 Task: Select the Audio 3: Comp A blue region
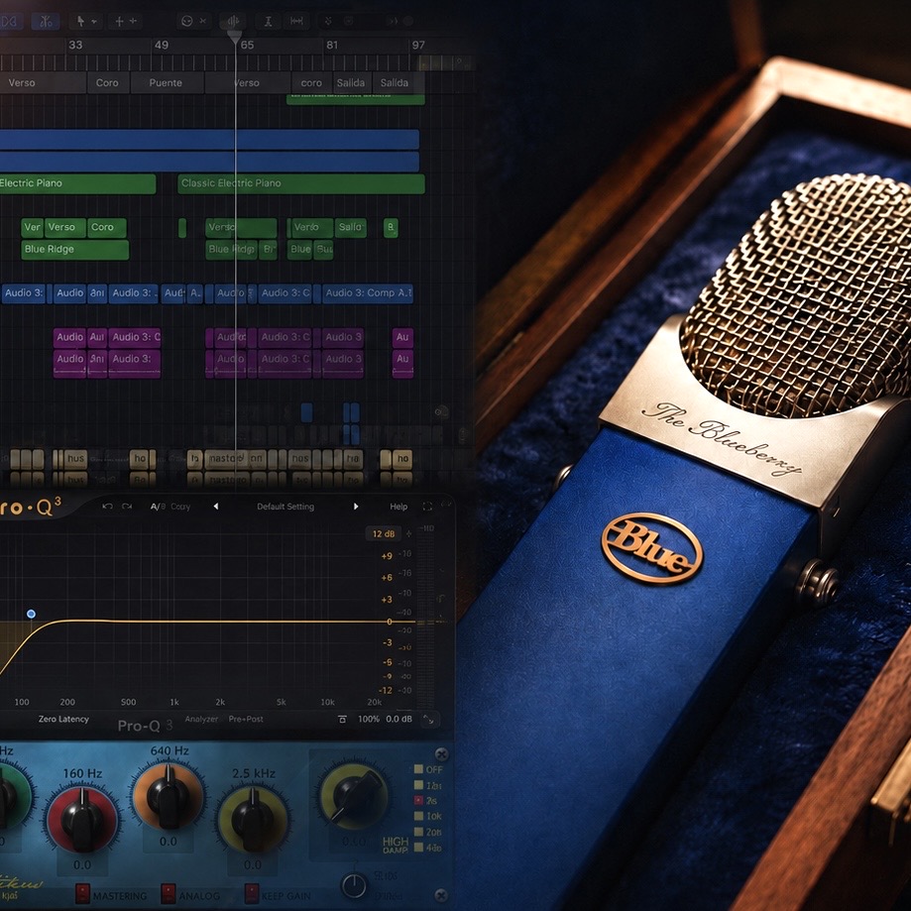pos(367,293)
